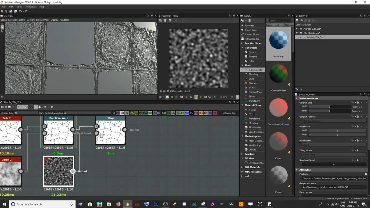The height and width of the screenshot is (208, 370).
Task: Click the green play icon in Explorer toolbar
Action: click(x=302, y=20)
